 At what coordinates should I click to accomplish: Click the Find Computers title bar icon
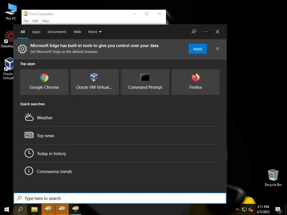click(26, 14)
